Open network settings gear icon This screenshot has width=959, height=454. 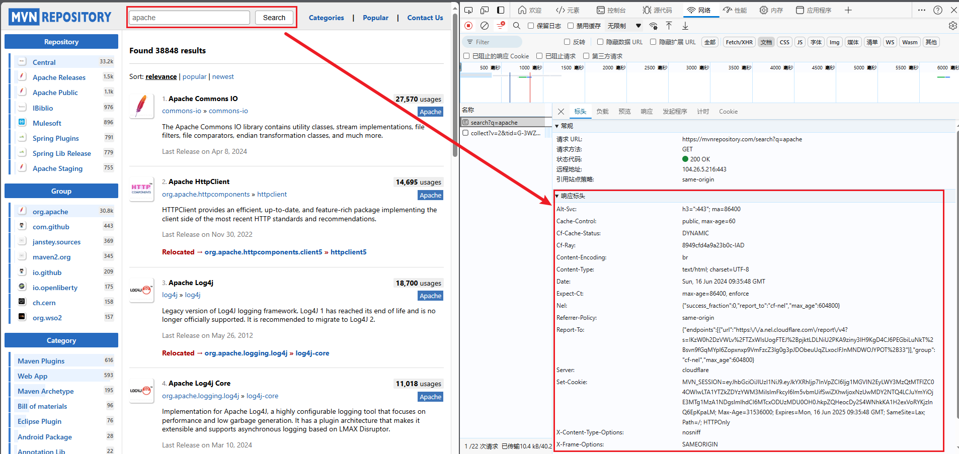(x=952, y=26)
